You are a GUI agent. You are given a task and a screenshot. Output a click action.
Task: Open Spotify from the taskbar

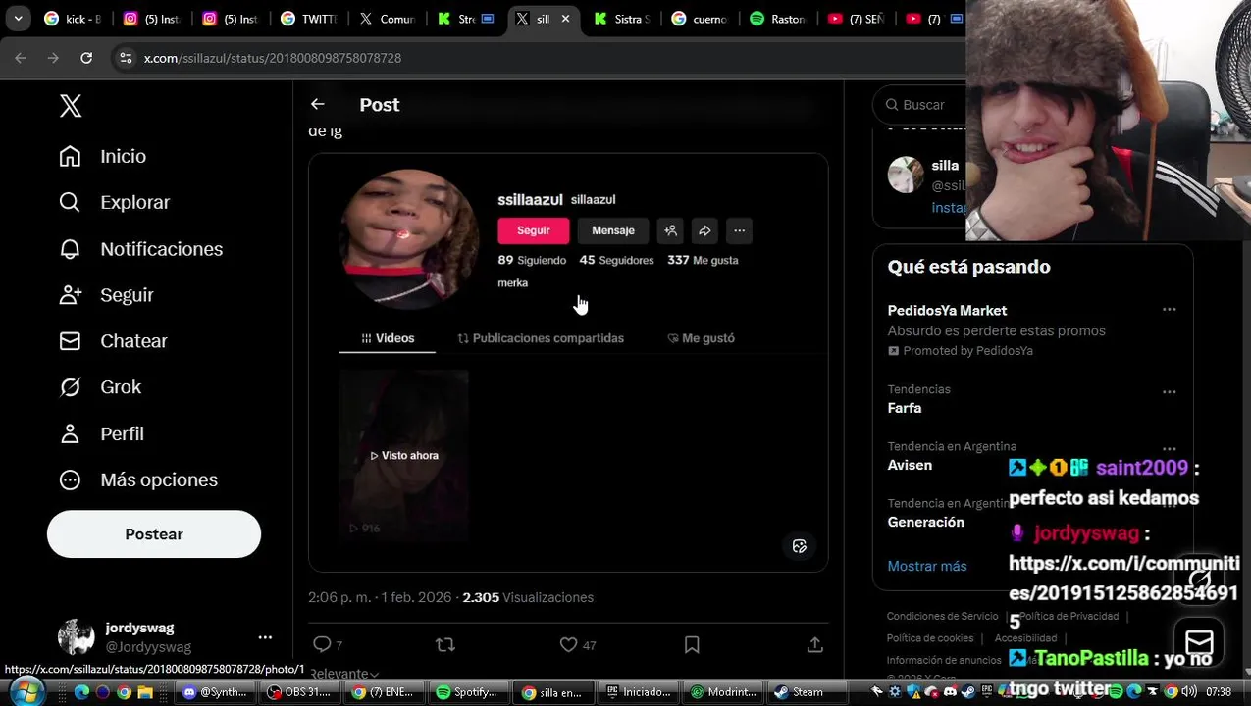pyautogui.click(x=469, y=692)
